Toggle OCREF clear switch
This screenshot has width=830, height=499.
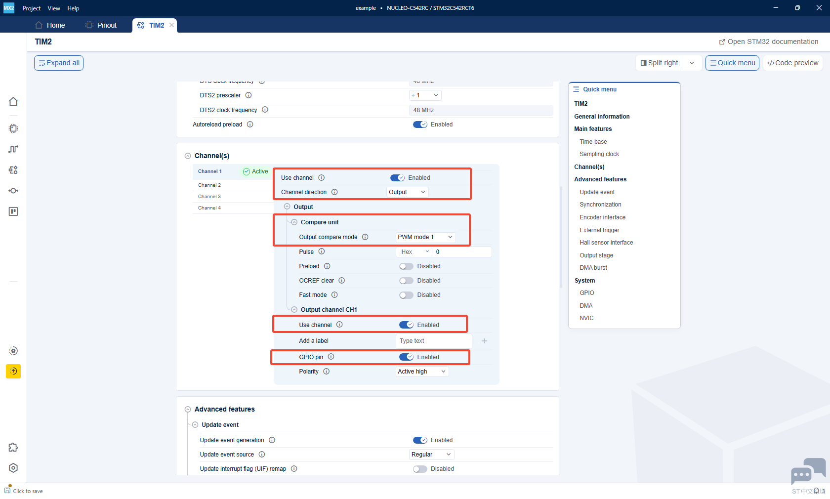pyautogui.click(x=406, y=281)
